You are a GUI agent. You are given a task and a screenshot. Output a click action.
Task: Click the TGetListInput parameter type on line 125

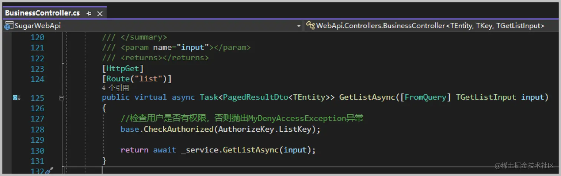[486, 97]
